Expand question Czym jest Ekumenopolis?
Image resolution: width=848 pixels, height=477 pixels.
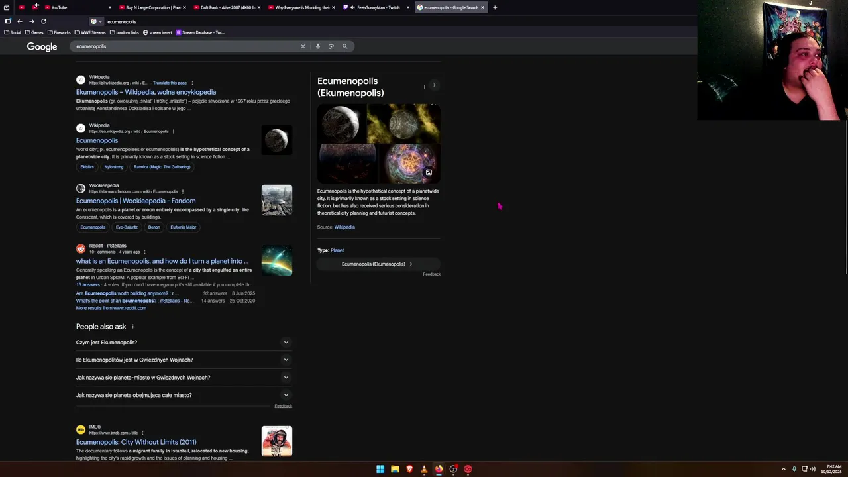(184, 343)
